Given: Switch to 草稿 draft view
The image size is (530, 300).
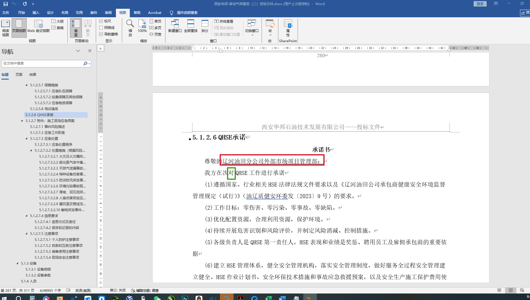Looking at the screenshot, I should (x=58, y=28).
